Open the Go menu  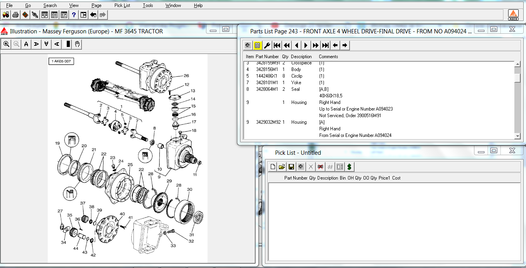28,5
